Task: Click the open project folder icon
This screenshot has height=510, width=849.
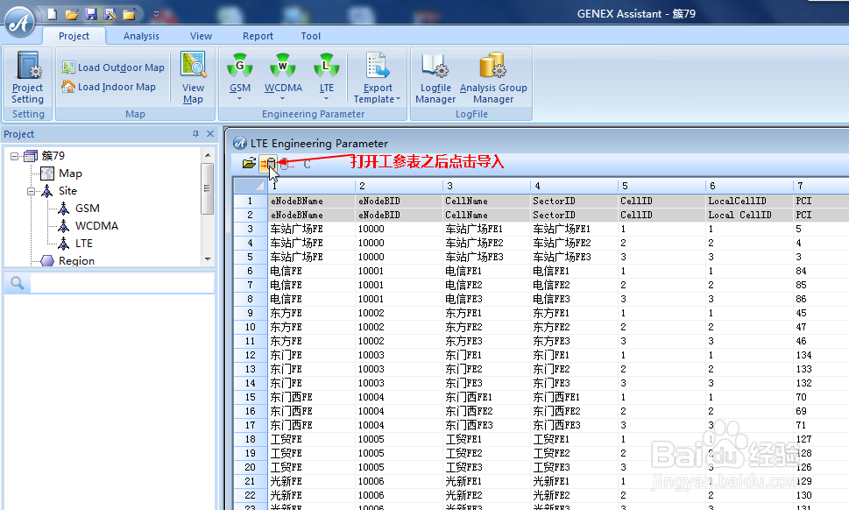Action: click(x=72, y=14)
